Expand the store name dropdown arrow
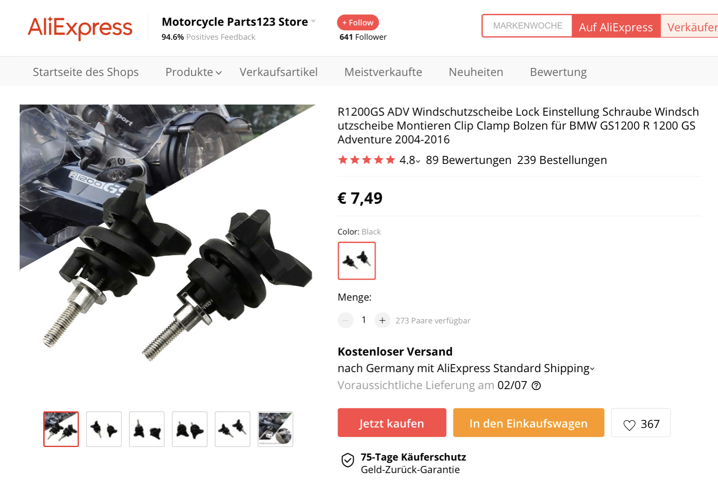718x503 pixels. point(313,21)
